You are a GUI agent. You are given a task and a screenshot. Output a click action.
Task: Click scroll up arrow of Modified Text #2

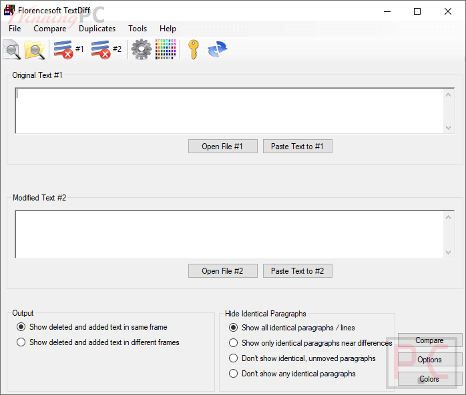(x=449, y=217)
